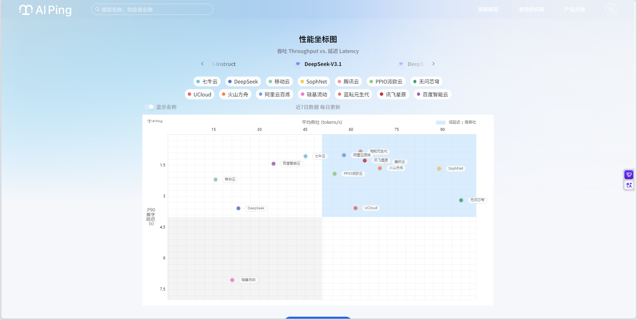This screenshot has height=320, width=637.
Task: Go to the next model with right chevron
Action: pyautogui.click(x=433, y=64)
